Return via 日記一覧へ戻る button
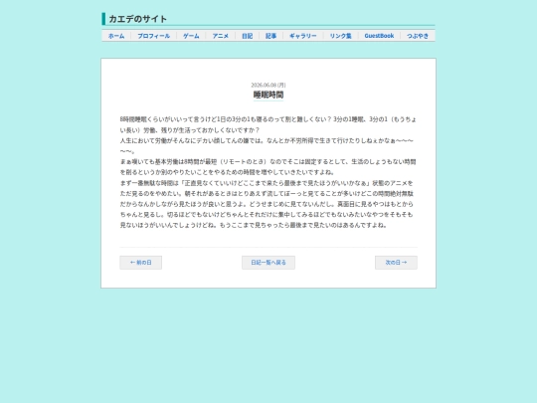Image resolution: width=537 pixels, height=403 pixels. [x=268, y=263]
